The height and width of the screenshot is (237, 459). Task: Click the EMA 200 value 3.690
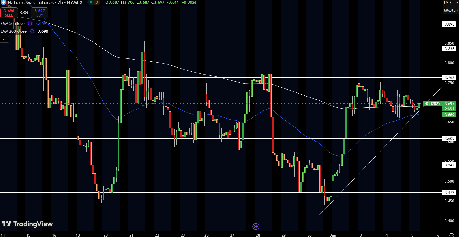[x=43, y=31]
